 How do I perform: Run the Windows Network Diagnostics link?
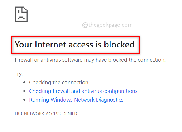76,100
